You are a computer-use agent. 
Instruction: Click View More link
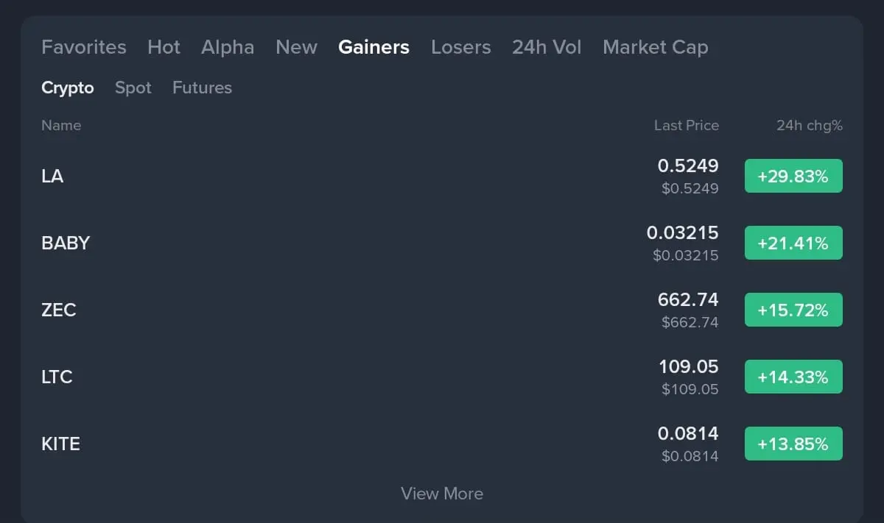442,494
